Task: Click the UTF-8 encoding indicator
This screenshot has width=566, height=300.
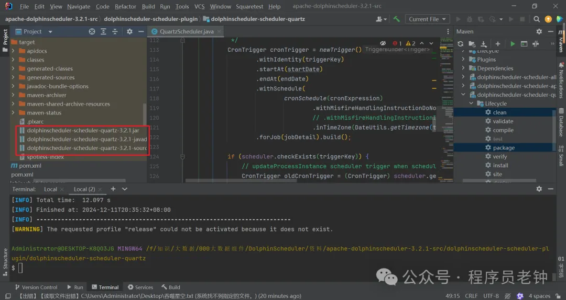Action: pyautogui.click(x=491, y=296)
